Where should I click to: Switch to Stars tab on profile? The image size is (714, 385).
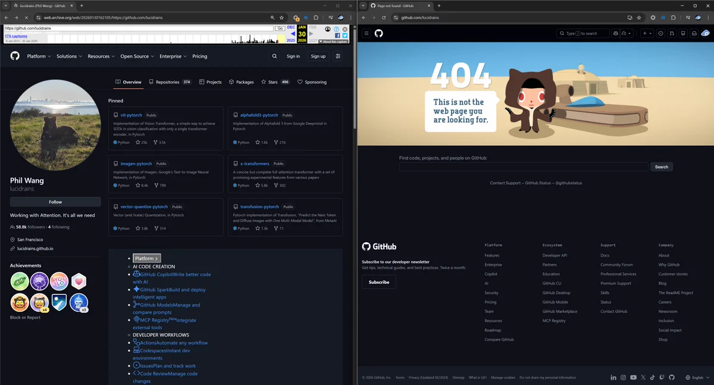coord(275,82)
